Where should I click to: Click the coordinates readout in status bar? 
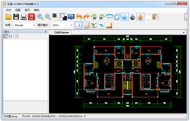point(59,116)
